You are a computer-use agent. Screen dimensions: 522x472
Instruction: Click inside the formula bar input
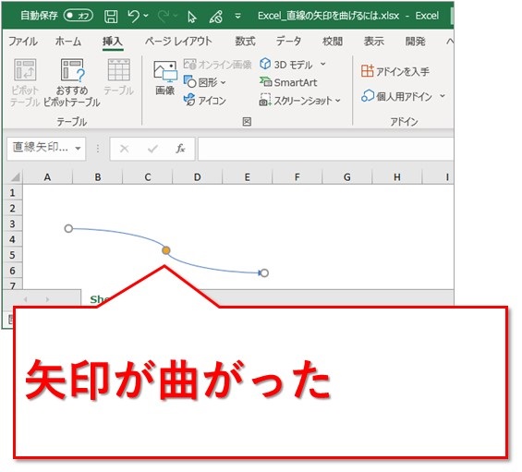tap(326, 149)
